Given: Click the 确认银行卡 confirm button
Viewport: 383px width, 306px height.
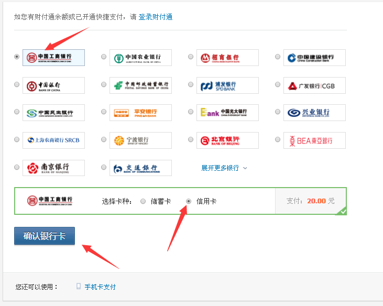Looking at the screenshot, I should [x=45, y=236].
